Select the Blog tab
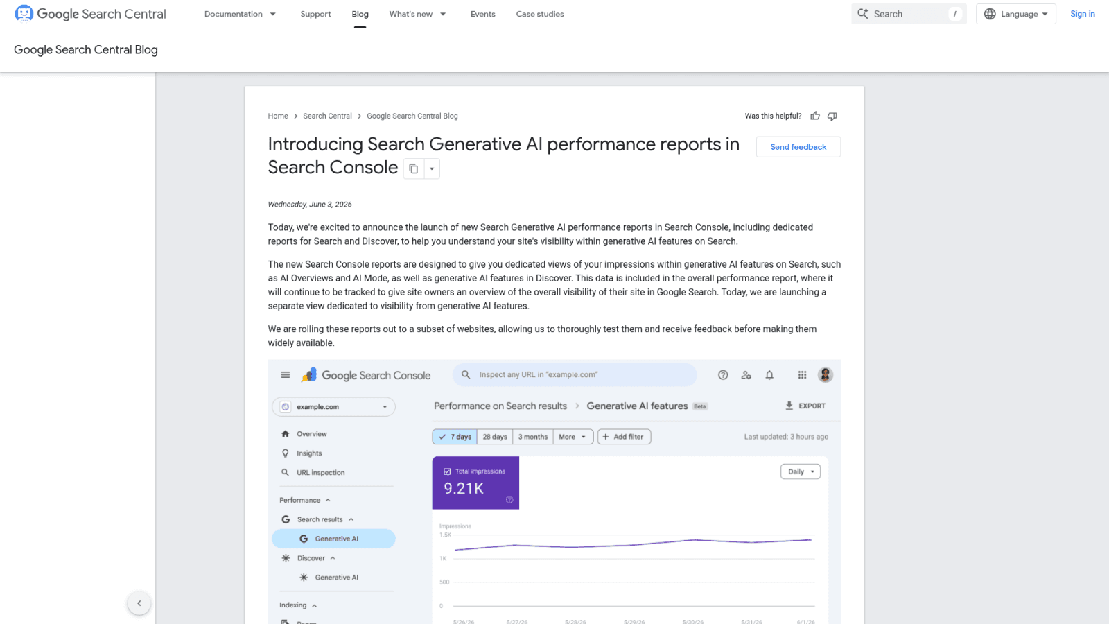Screen dimensions: 1109x624 coord(360,14)
